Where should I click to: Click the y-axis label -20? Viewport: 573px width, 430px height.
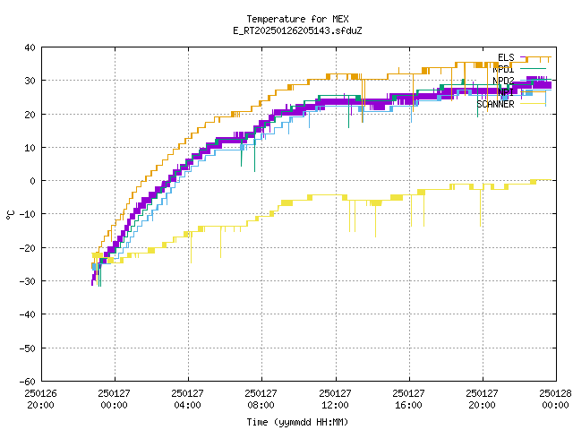28,248
